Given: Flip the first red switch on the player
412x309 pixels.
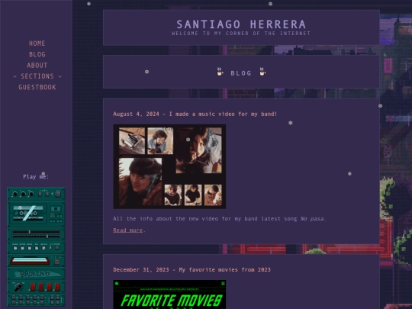Looking at the screenshot, I should coord(33,287).
